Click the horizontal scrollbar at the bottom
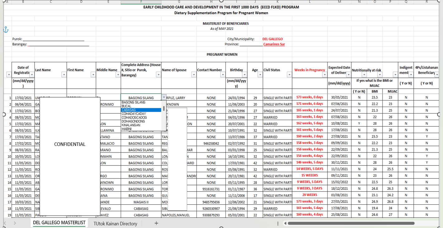This screenshot has height=228, width=443. 351,223
